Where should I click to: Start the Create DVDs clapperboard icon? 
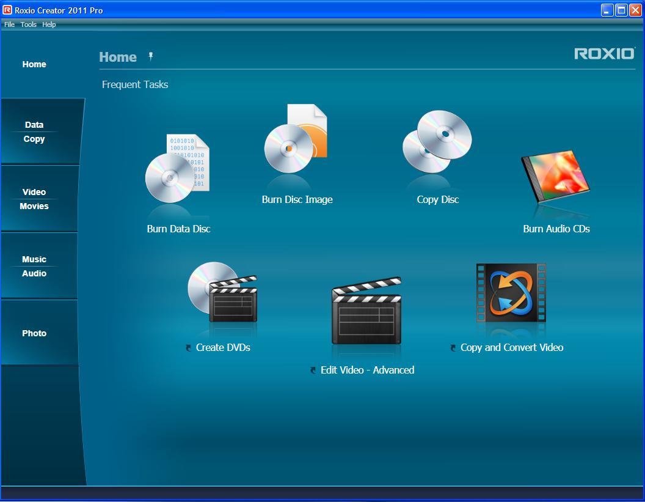(x=222, y=292)
